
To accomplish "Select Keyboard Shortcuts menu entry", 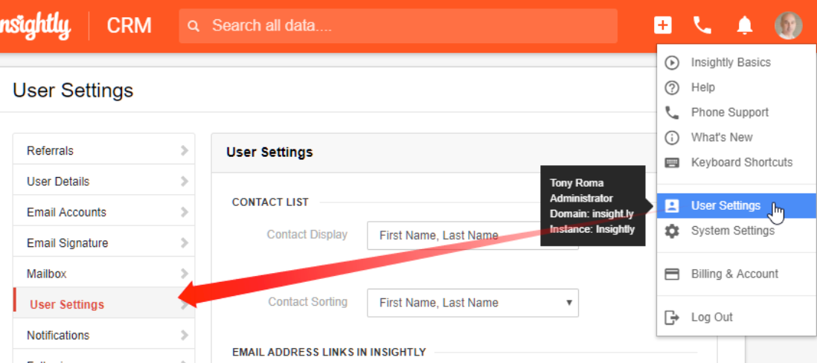I will 736,162.
